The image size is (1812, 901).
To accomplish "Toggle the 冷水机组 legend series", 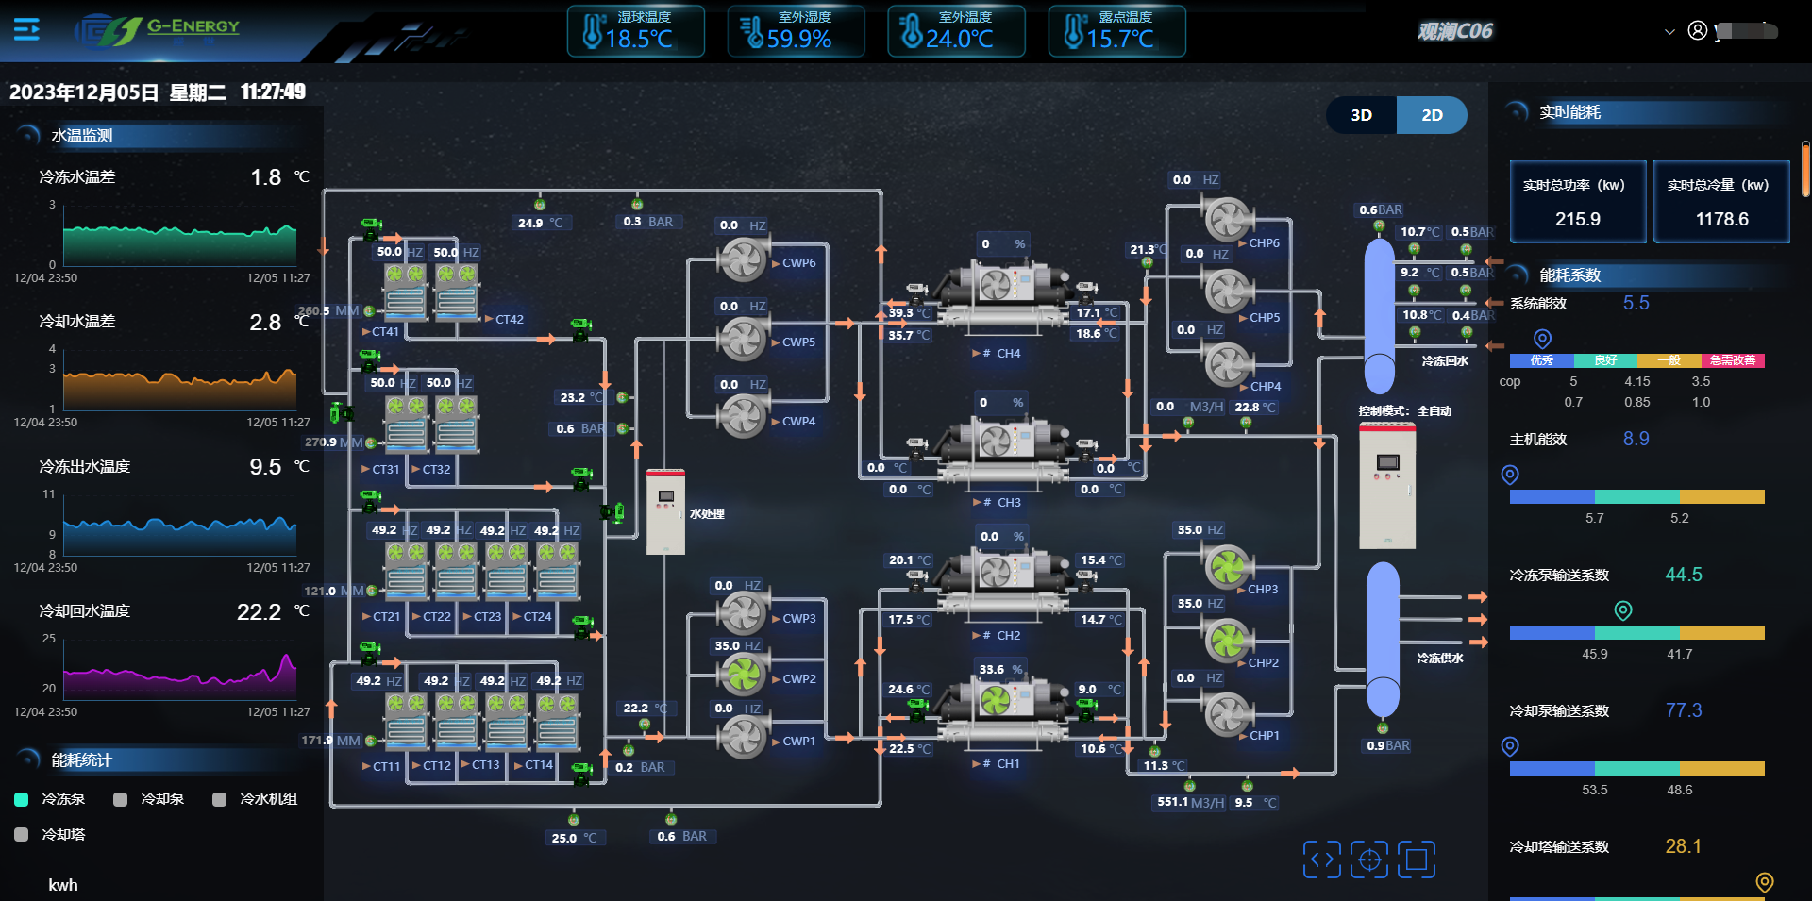I will [x=220, y=799].
